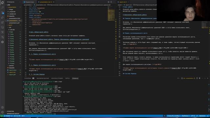The width and height of the screenshot is (210, 118).
Task: Open Source Control view in activity bar
Action: coord(2,12)
